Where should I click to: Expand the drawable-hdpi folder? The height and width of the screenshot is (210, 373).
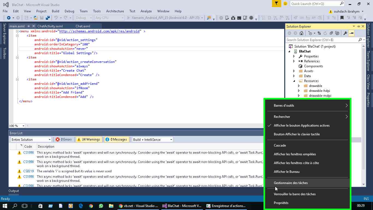click(x=299, y=91)
